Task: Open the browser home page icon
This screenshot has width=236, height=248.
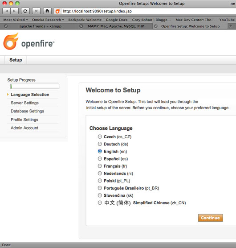Action: 47,11
